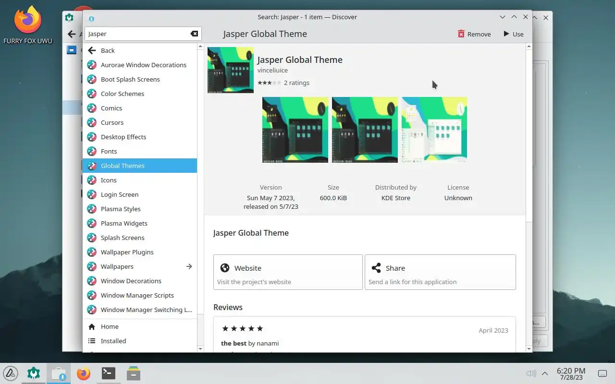Open the light-theme Jasper screenshot thumbnail

pos(434,130)
